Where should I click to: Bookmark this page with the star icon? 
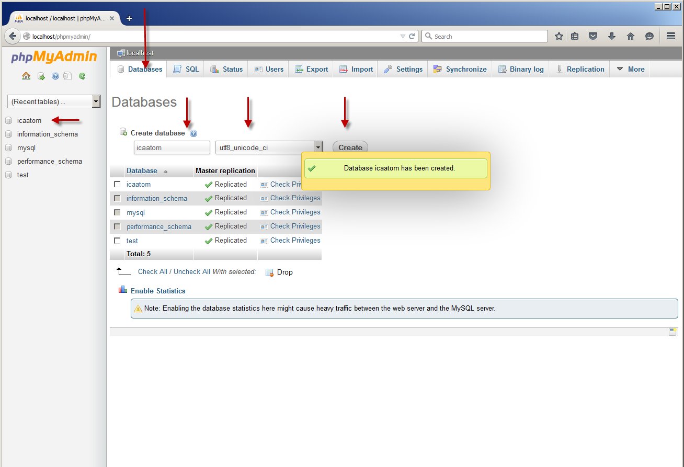click(559, 36)
